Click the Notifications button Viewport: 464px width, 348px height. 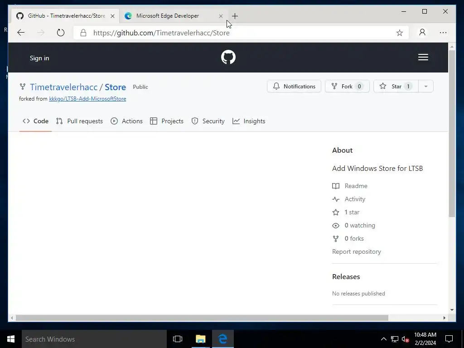coord(294,87)
